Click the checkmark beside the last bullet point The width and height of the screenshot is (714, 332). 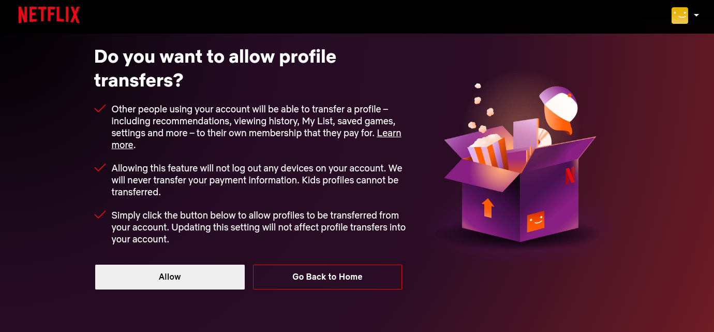click(x=99, y=214)
